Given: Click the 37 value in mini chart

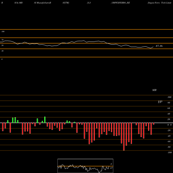Looking at the screenshot, I should (111, 168).
